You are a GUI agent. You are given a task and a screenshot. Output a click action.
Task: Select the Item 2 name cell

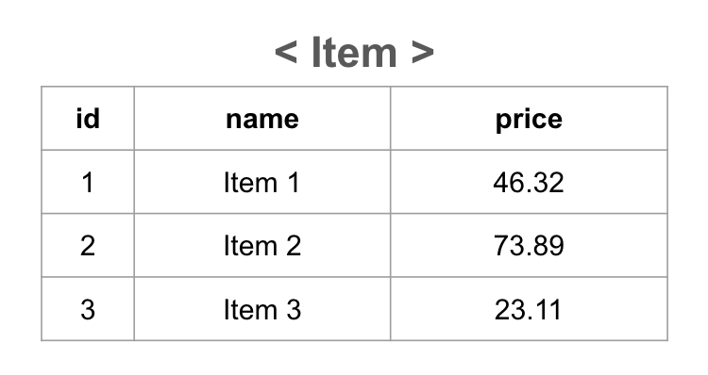262,246
